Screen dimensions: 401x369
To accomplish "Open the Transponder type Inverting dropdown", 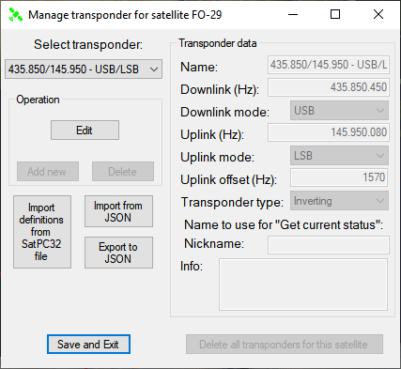I will coord(339,201).
